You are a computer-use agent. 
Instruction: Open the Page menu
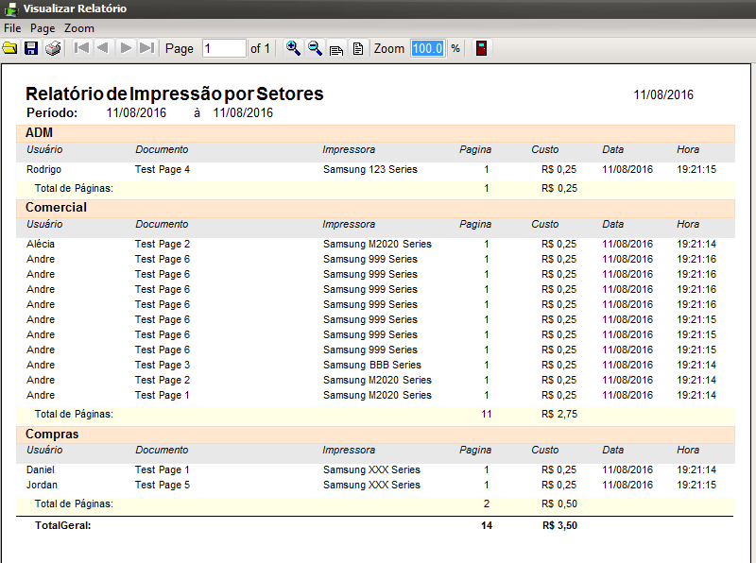click(43, 28)
